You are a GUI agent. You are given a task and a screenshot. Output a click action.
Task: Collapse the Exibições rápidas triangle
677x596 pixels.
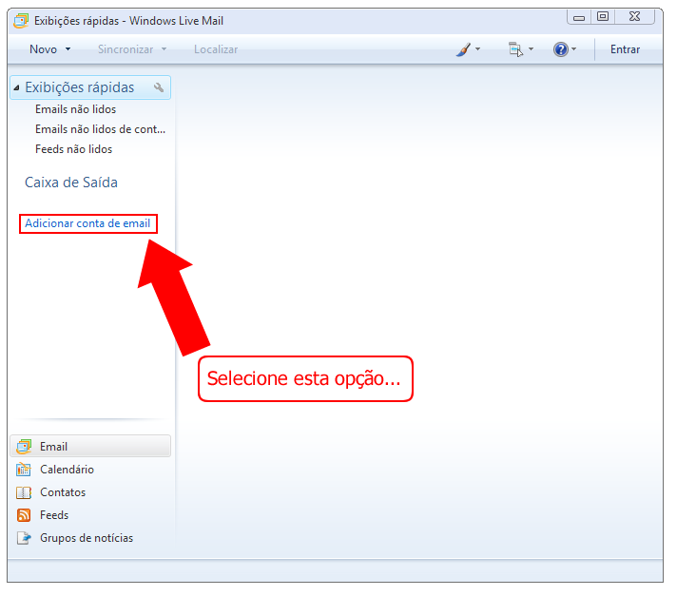coord(16,87)
